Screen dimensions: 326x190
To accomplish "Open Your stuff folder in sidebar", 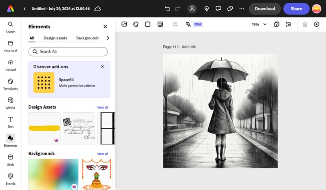I will 11,46.
